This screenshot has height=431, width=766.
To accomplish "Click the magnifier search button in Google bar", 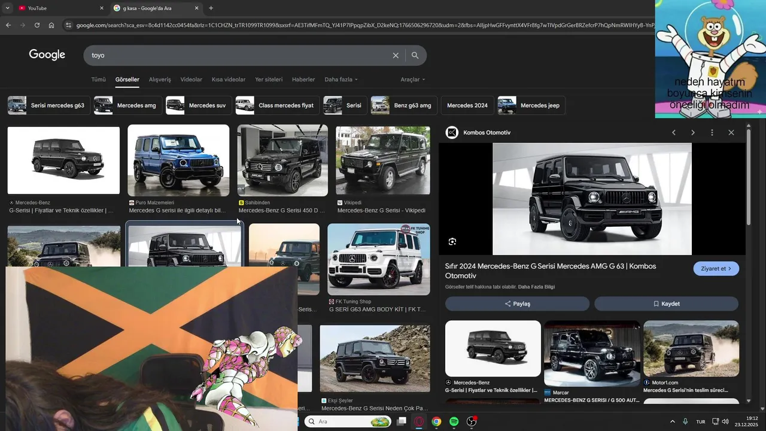I will (x=415, y=55).
